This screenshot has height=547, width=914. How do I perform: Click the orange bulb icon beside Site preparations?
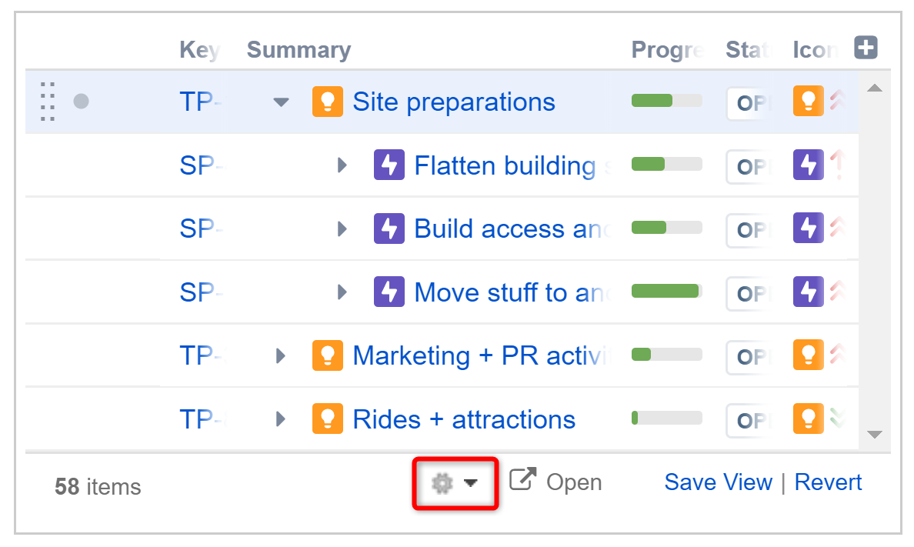coord(328,102)
